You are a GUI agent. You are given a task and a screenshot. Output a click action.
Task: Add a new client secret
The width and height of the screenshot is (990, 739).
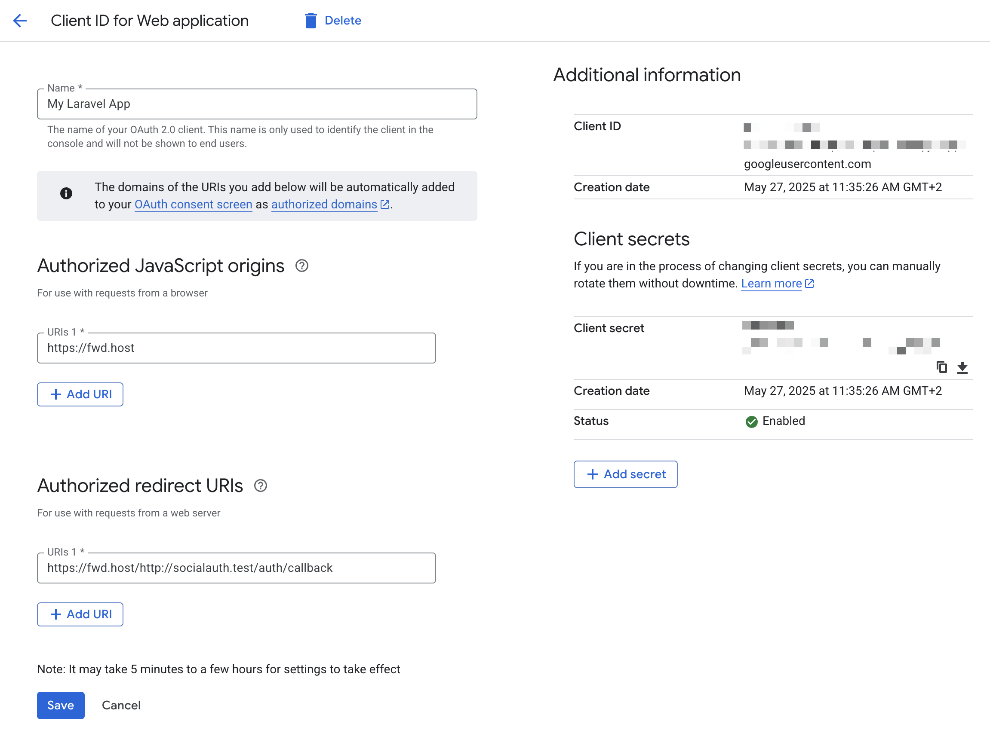625,474
